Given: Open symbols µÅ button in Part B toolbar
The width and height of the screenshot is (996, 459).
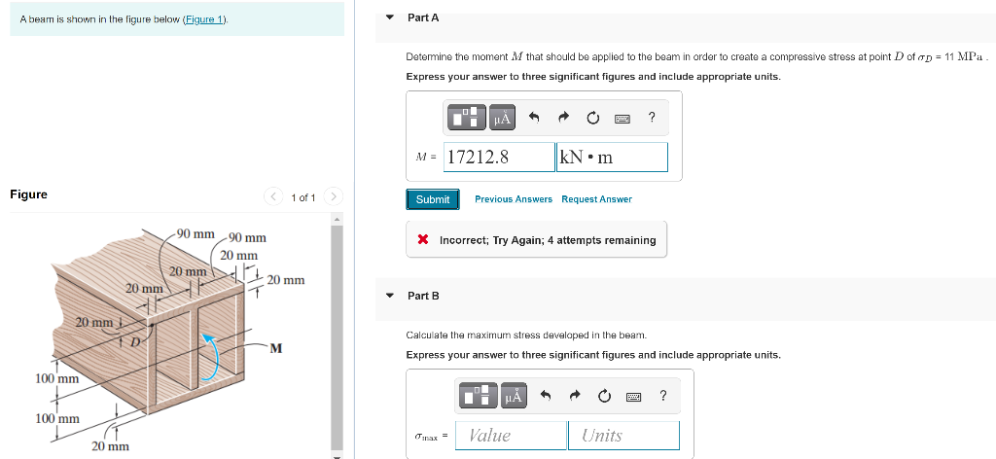Looking at the screenshot, I should pyautogui.click(x=514, y=396).
